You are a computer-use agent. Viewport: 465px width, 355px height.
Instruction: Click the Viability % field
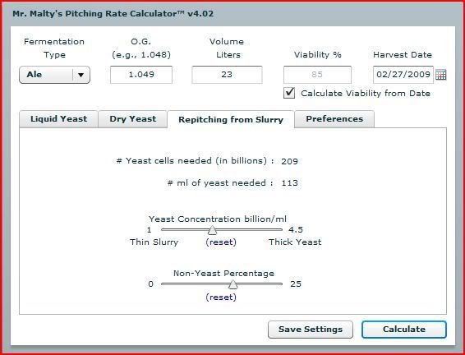pyautogui.click(x=317, y=75)
